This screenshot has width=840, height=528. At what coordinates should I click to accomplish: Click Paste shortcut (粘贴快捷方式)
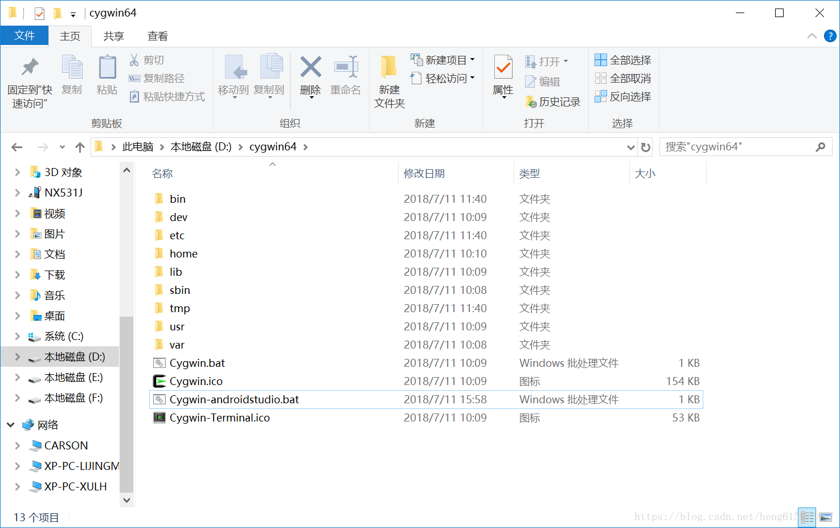167,96
